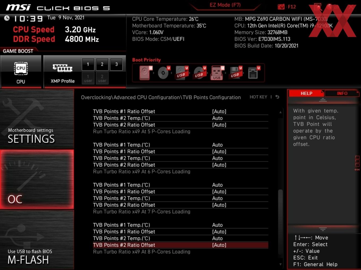The height and width of the screenshot is (270, 361).
Task: Click the help panel top collapse handle
Action: (323, 100)
